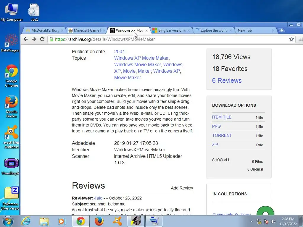Open the Windows XP topic link
The image size is (303, 227).
(x=167, y=71)
